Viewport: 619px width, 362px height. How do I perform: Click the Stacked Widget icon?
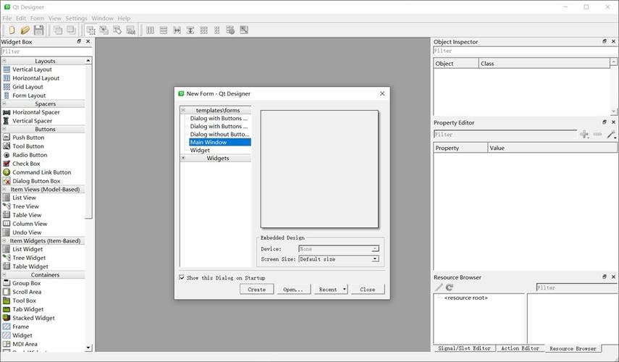coord(7,318)
